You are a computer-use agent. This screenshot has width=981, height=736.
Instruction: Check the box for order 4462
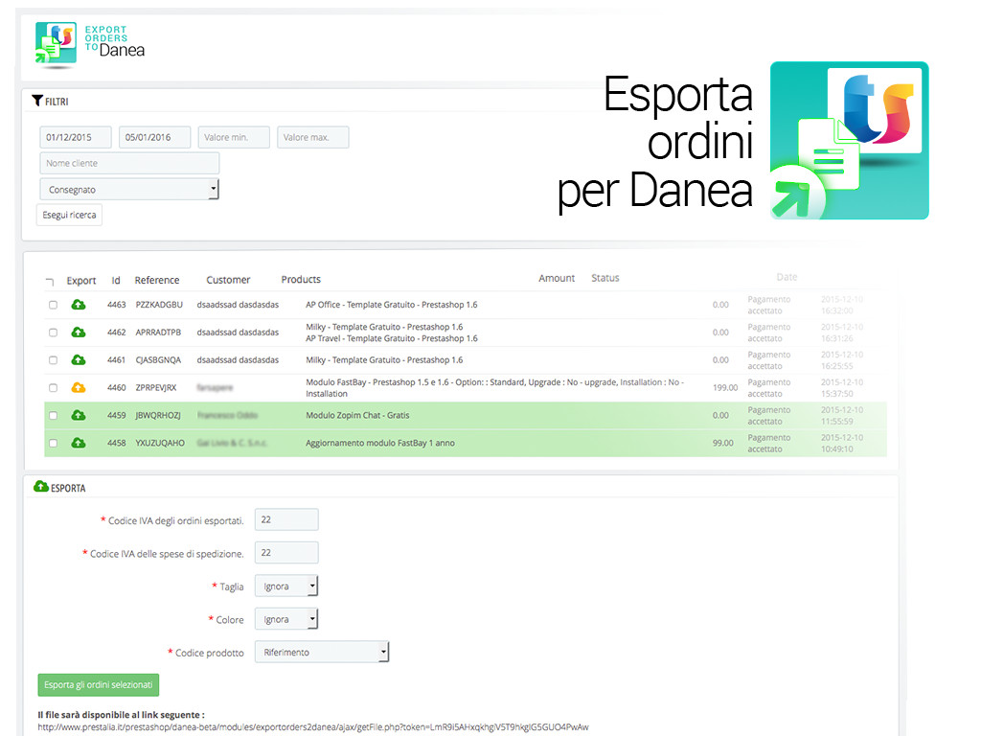point(54,333)
